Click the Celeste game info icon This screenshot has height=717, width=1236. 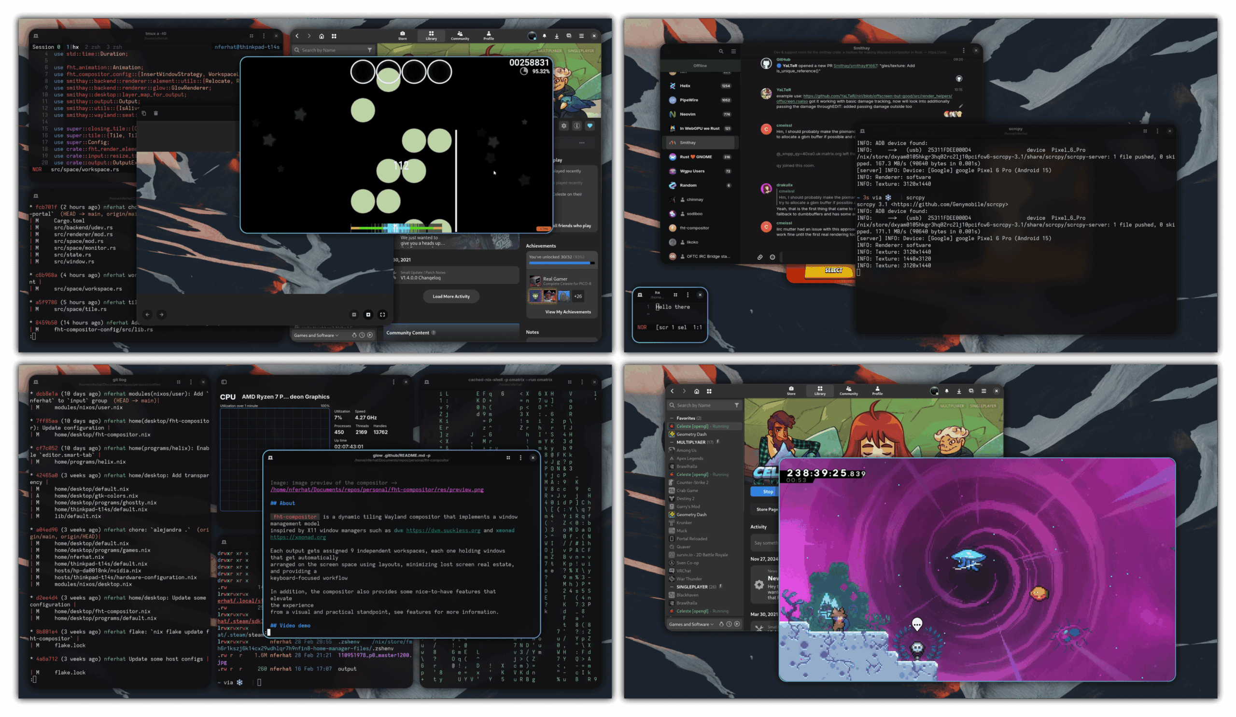(x=577, y=126)
